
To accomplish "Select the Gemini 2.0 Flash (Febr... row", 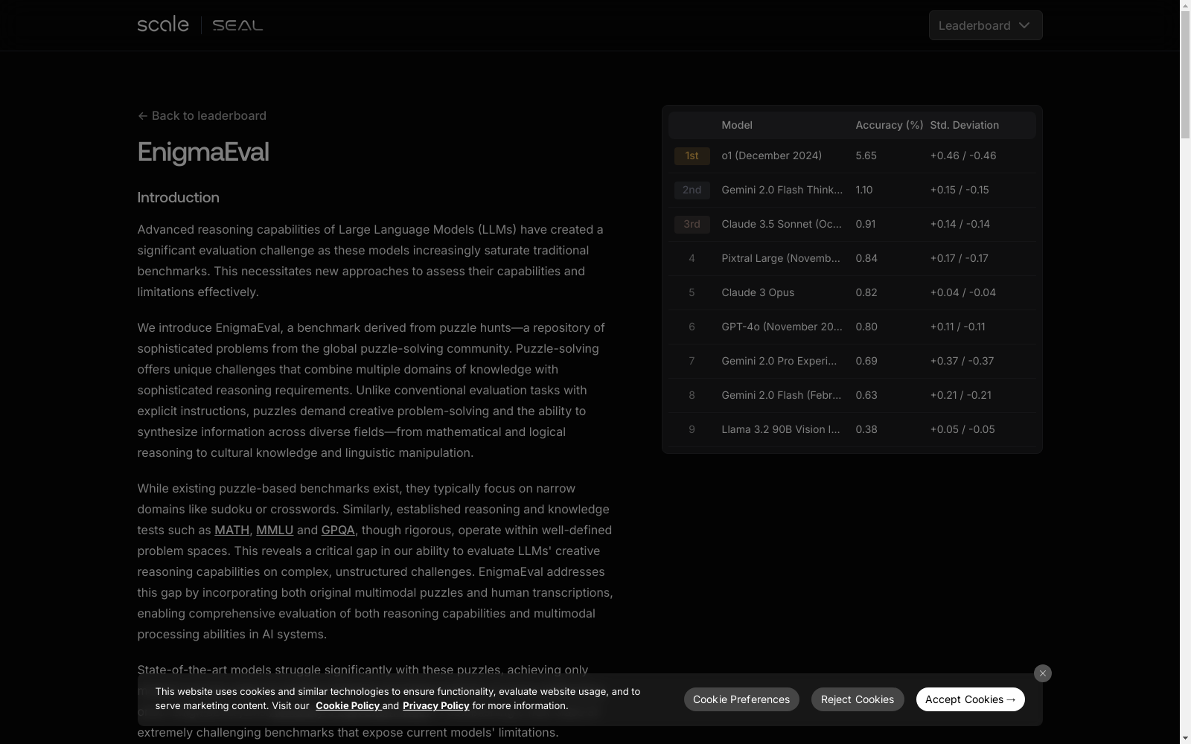I will click(852, 395).
